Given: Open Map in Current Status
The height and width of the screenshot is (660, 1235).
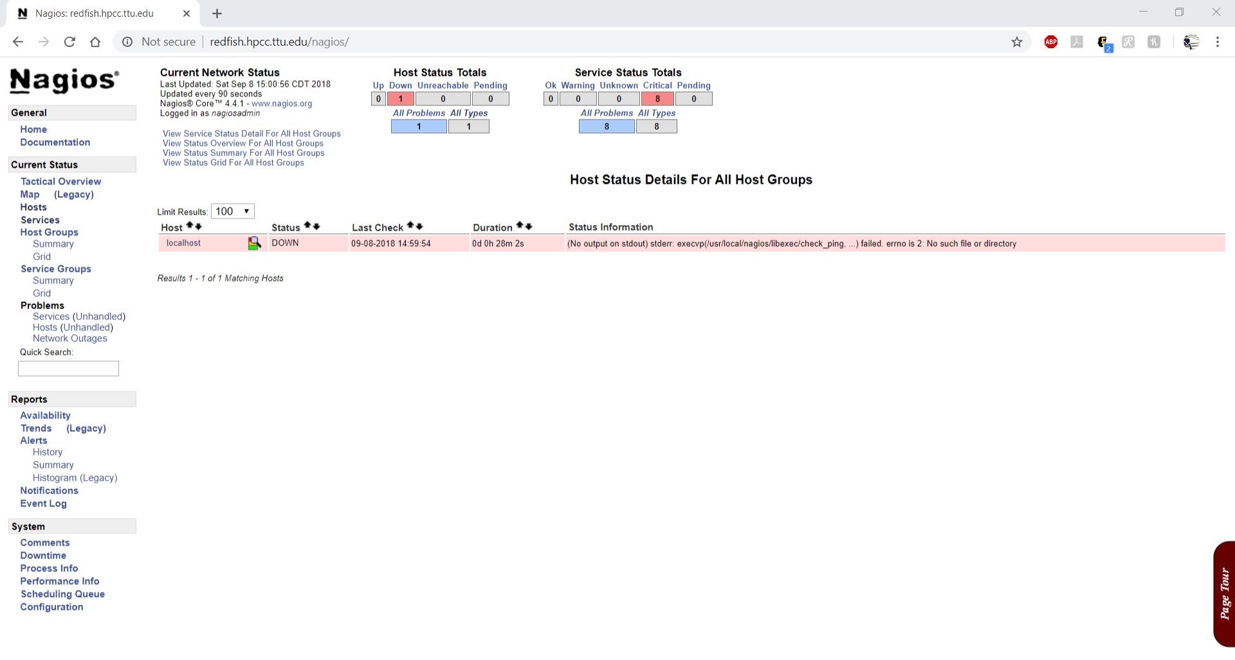Looking at the screenshot, I should [x=30, y=194].
